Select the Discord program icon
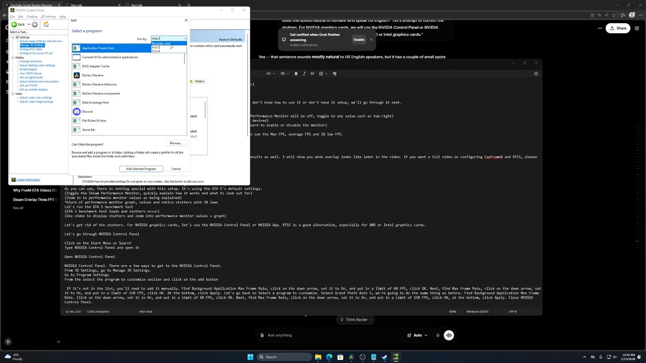This screenshot has height=363, width=646. 77,111
